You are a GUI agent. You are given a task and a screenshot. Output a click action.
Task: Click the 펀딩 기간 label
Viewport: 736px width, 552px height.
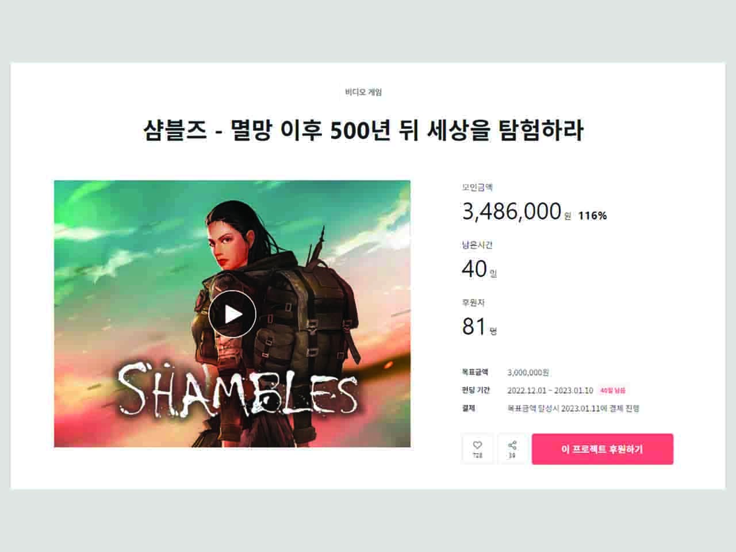pos(476,390)
